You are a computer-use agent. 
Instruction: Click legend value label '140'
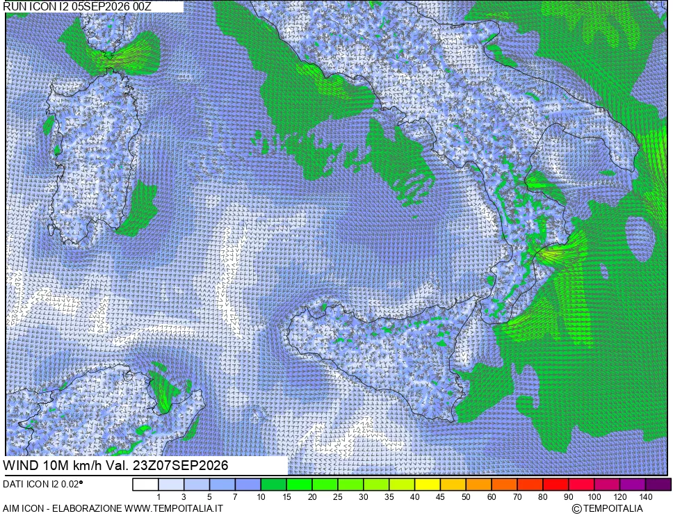click(645, 497)
